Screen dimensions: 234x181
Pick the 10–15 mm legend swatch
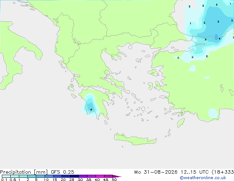(x=49, y=176)
